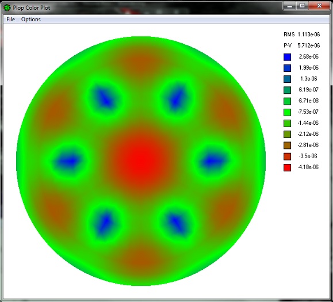
Task: Open the Options menu
Action: [x=31, y=20]
